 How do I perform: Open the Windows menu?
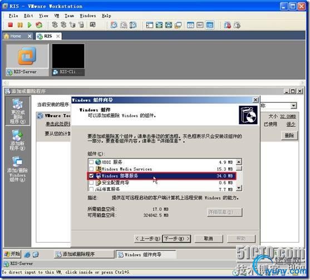point(88,16)
